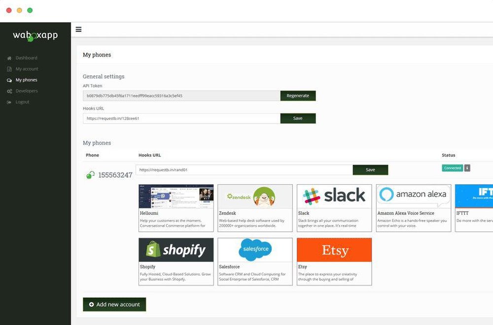The image size is (493, 325).
Task: Click the waboxapp logo
Action: 35,35
